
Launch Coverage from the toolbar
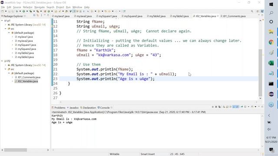30,11
